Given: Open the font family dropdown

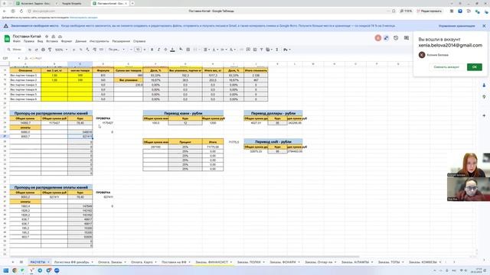Looking at the screenshot, I should click(x=116, y=50).
